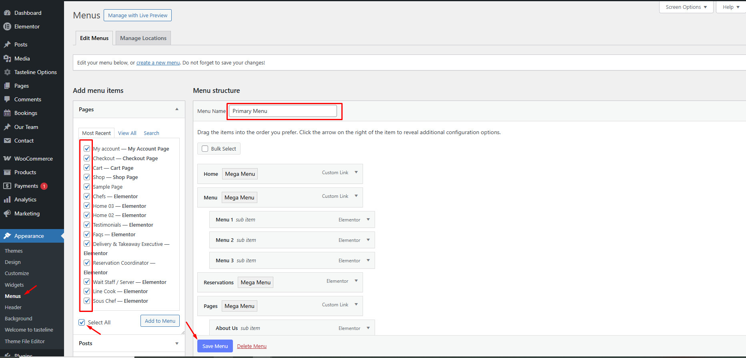Switch to the Manage Locations tab

pos(143,38)
